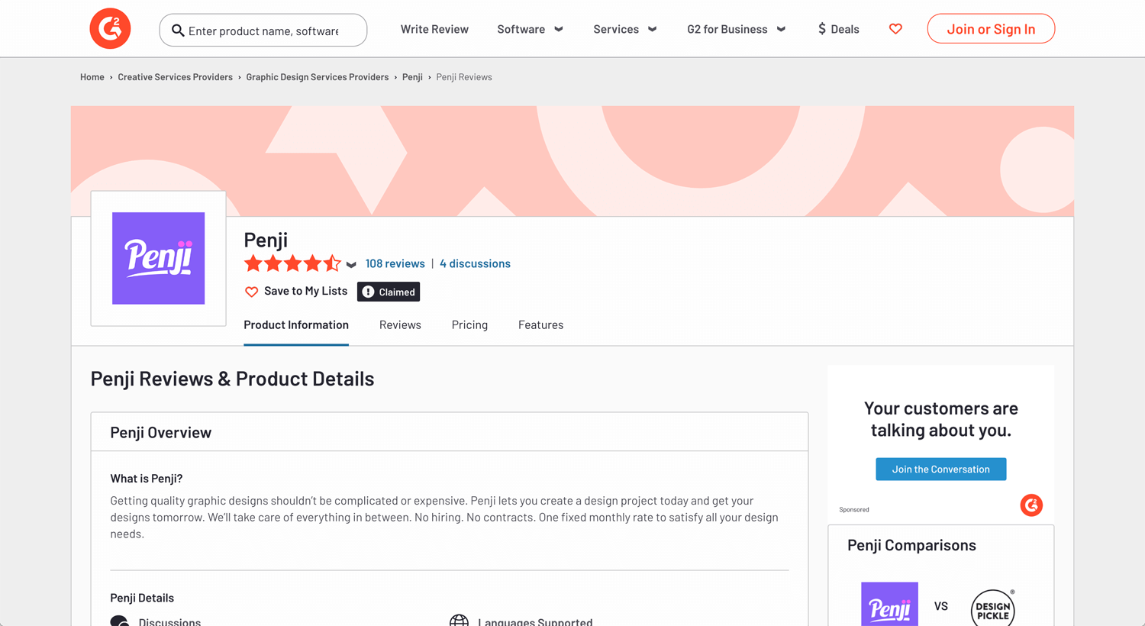Expand the Services dropdown menu
1145x626 pixels.
tap(625, 29)
